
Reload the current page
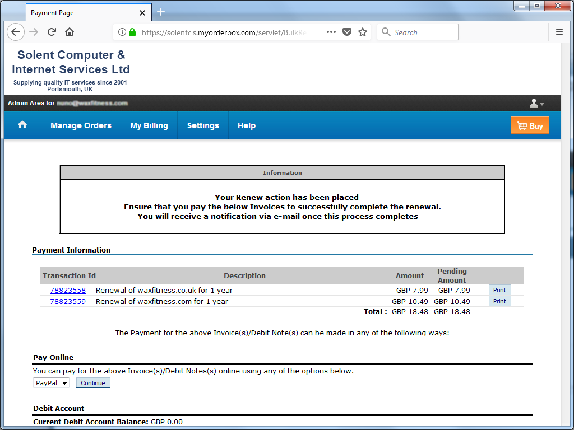(52, 32)
